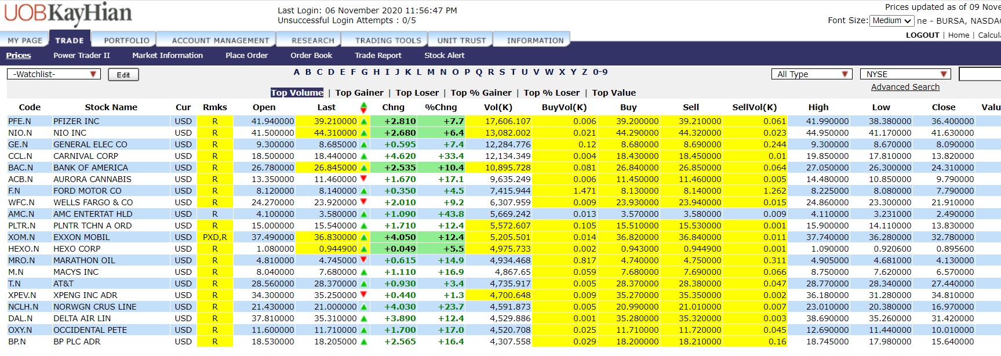Click the T.N stock code
The height and width of the screenshot is (356, 1001).
[x=14, y=284]
